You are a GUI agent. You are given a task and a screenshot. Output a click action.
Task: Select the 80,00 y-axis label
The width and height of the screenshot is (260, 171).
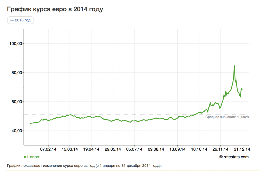tap(17, 73)
